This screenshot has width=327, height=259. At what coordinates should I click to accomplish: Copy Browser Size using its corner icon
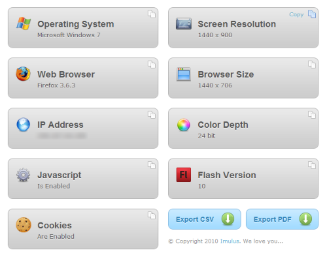(312, 65)
